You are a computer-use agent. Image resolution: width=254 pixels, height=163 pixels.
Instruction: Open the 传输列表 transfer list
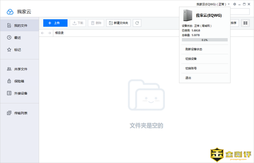tap(20, 113)
